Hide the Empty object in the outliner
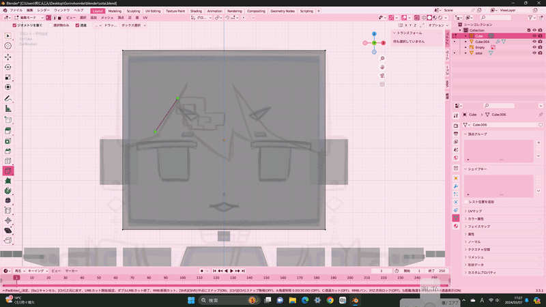 [534, 47]
